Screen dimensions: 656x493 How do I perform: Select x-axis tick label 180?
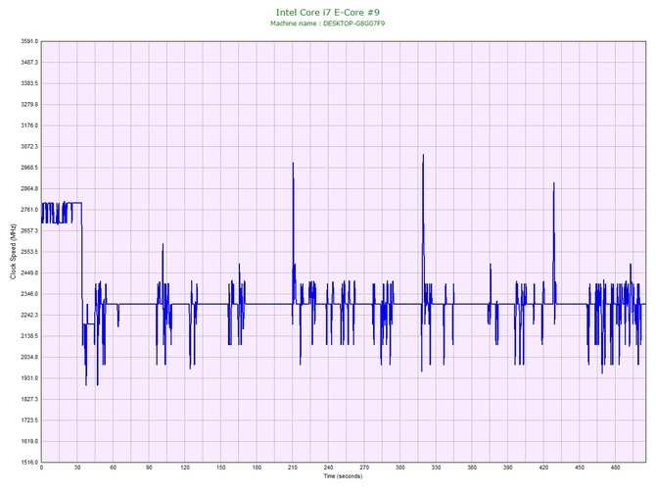(x=257, y=468)
